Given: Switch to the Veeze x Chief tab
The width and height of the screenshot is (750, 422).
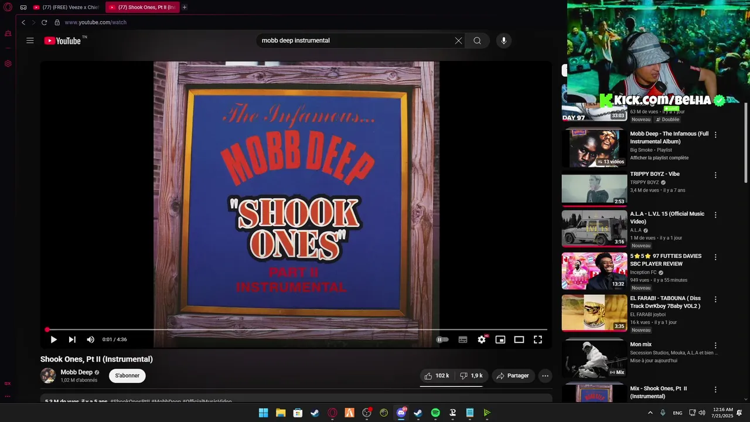Looking at the screenshot, I should [67, 7].
